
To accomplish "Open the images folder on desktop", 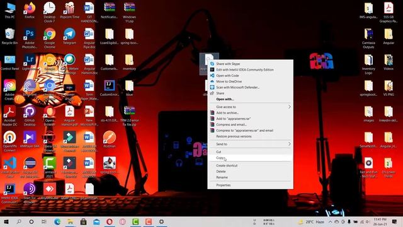I will [368, 113].
